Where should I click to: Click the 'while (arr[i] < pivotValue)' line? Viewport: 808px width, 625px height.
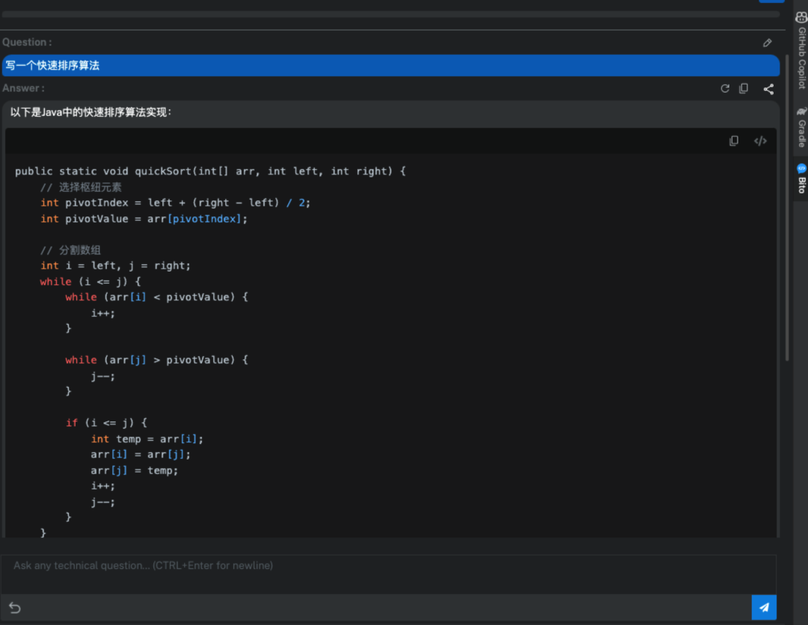[156, 297]
